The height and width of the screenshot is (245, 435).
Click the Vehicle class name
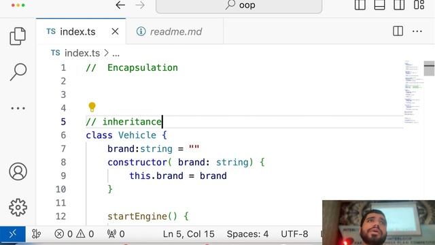[137, 135]
